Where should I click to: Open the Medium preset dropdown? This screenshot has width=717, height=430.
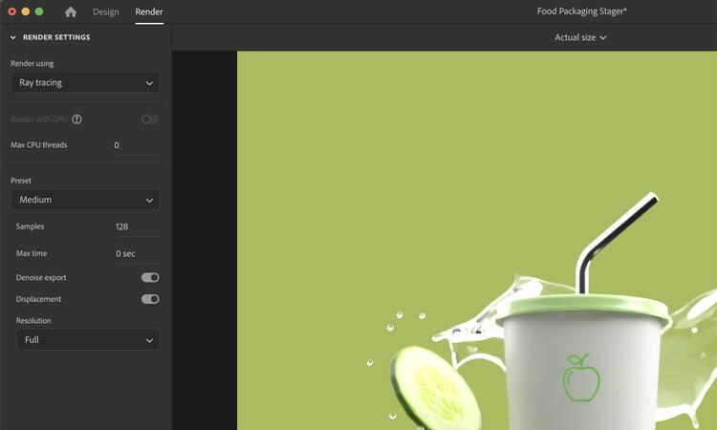[x=85, y=200]
